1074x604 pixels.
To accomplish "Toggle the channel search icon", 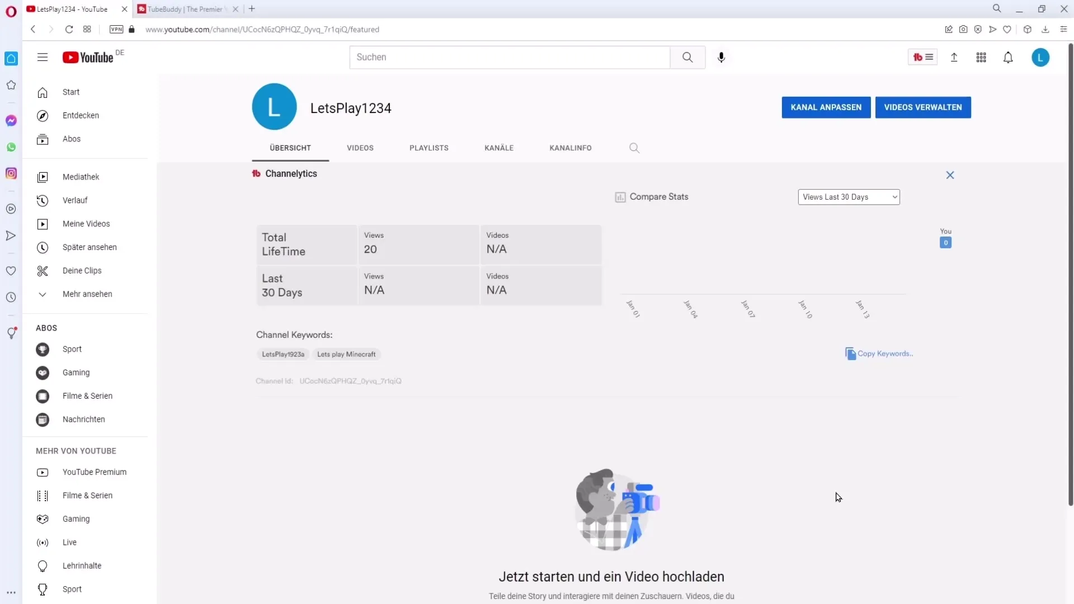I will pyautogui.click(x=634, y=148).
